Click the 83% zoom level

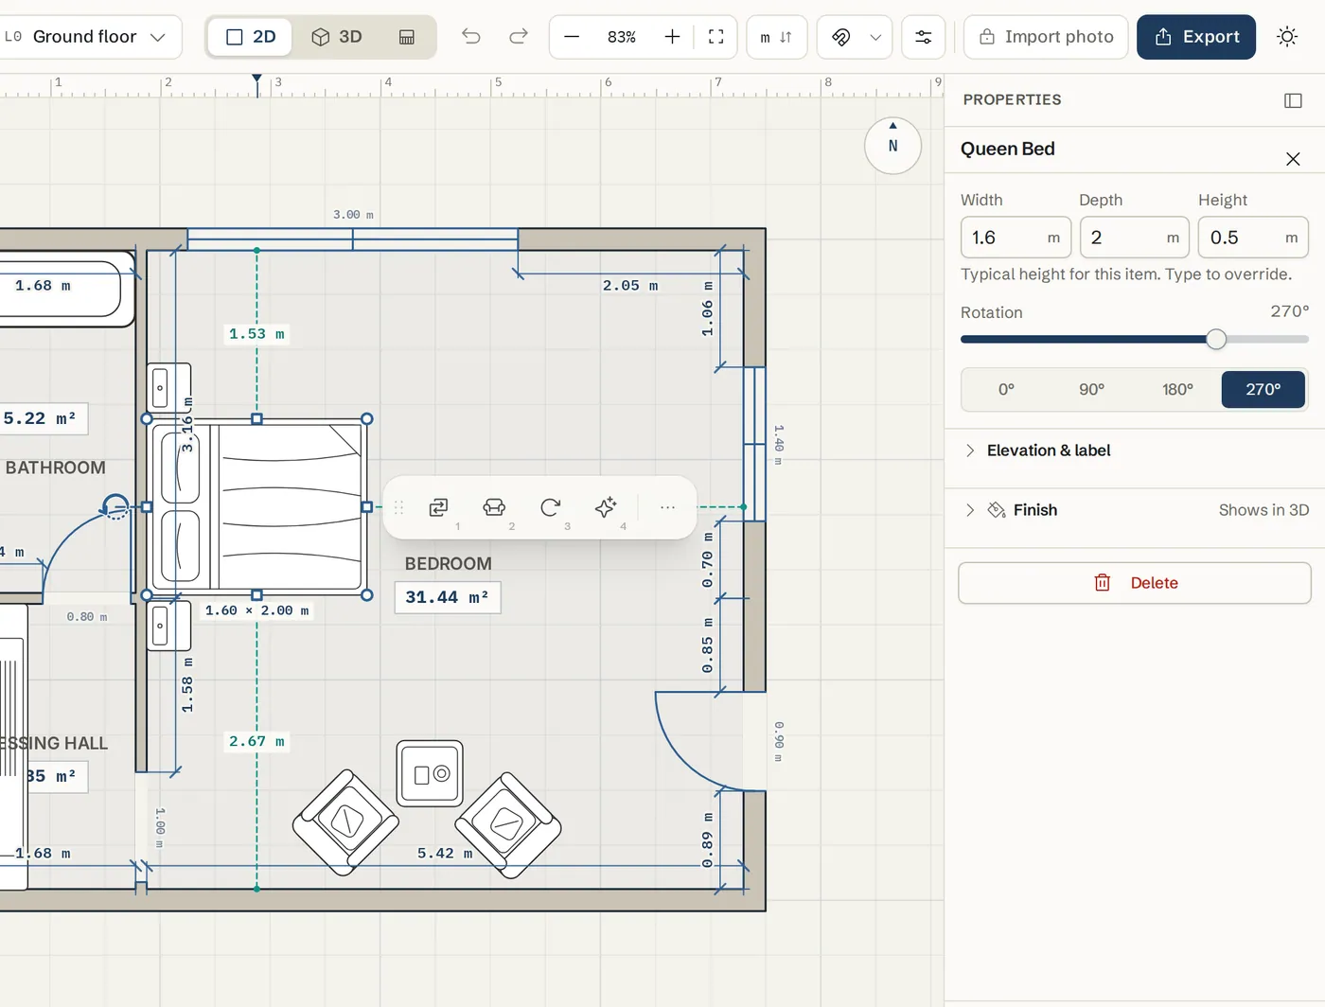(x=622, y=37)
